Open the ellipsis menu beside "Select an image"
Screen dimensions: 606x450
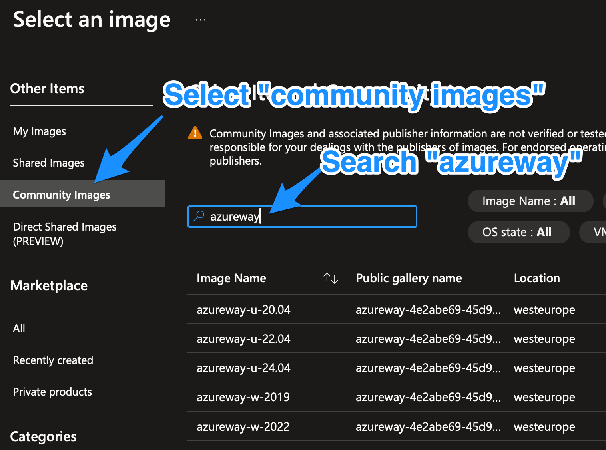tap(200, 19)
